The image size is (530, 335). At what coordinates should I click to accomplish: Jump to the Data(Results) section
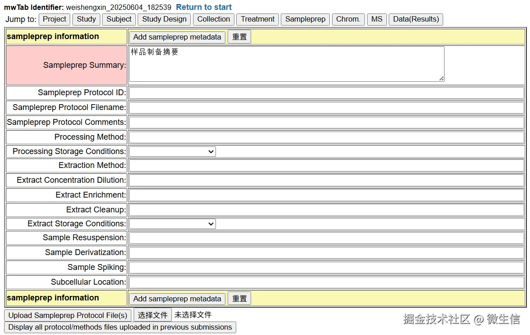pos(416,19)
